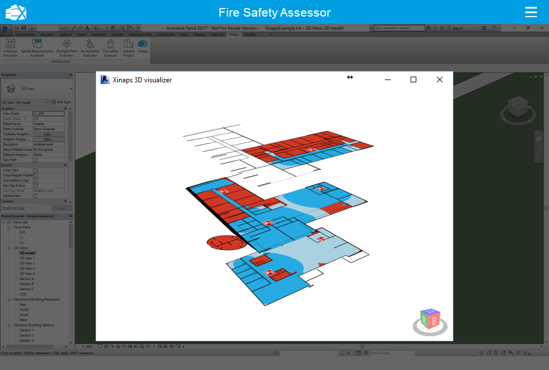The width and height of the screenshot is (549, 370).
Task: Click Edit for Graphic Display options
Action: tap(48, 140)
